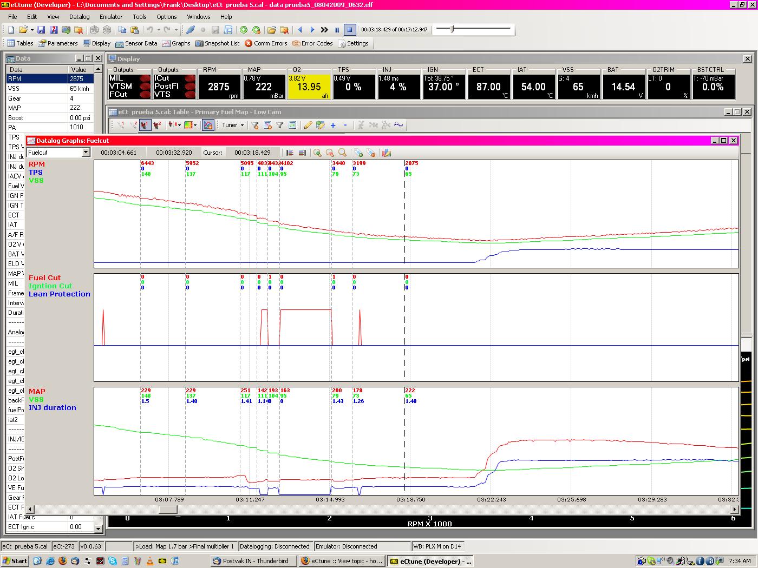Toggle secondary map 2 selection button
Viewport: 758px width, 568px height.
157,125
